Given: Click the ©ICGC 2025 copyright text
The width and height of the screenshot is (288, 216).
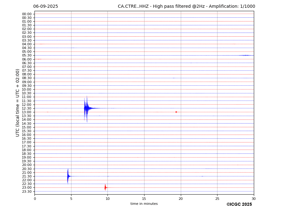Looking at the screenshot, I should [x=239, y=205].
